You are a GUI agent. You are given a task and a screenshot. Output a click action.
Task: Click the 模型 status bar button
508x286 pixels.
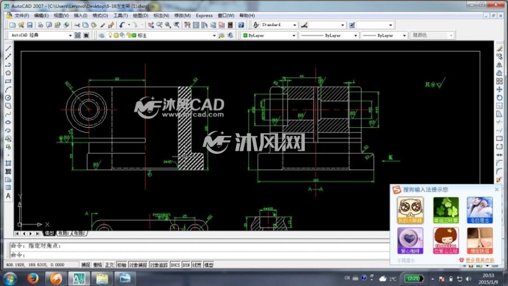[209, 265]
